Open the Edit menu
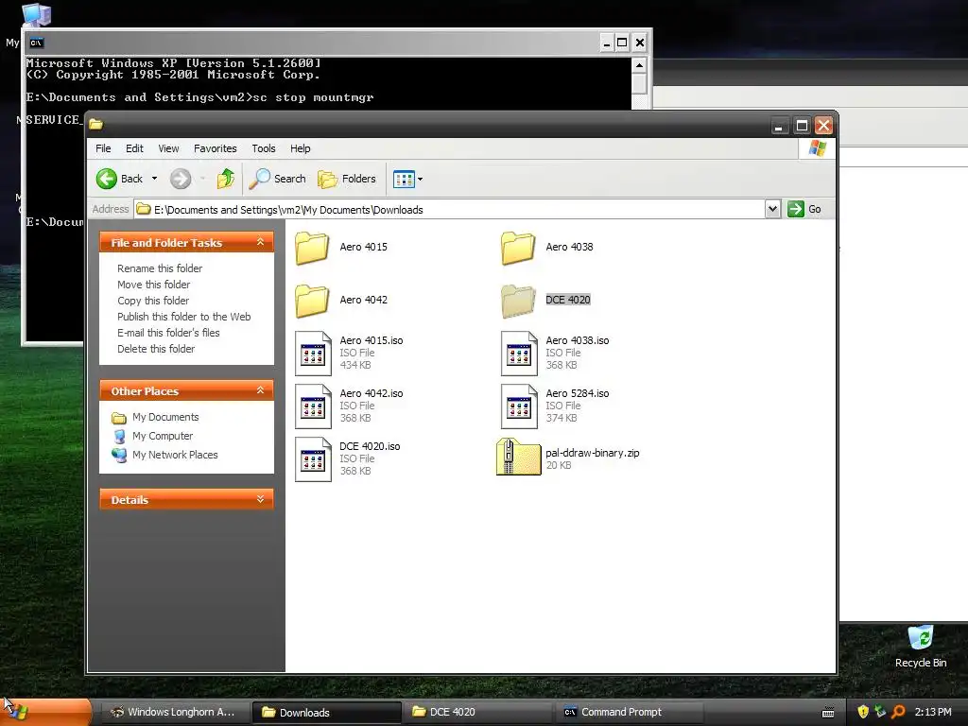The image size is (968, 726). pyautogui.click(x=134, y=148)
